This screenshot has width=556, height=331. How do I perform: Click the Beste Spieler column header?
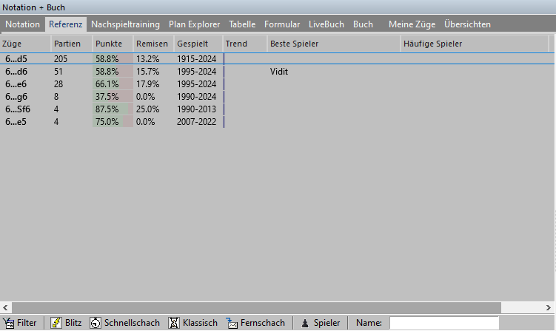[x=295, y=44]
